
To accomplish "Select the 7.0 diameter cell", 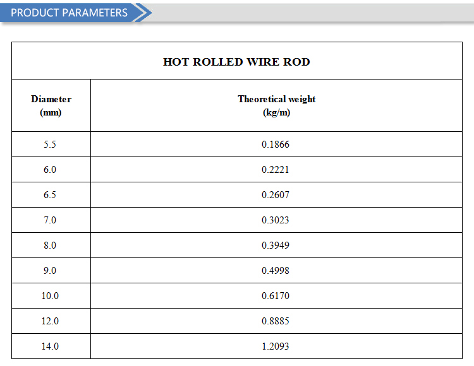I will click(x=50, y=220).
